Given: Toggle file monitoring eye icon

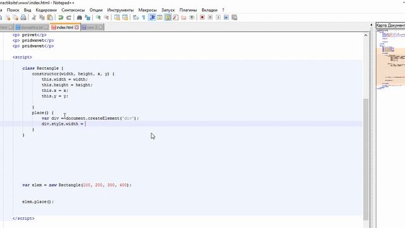Looking at the screenshot, I should click(192, 18).
